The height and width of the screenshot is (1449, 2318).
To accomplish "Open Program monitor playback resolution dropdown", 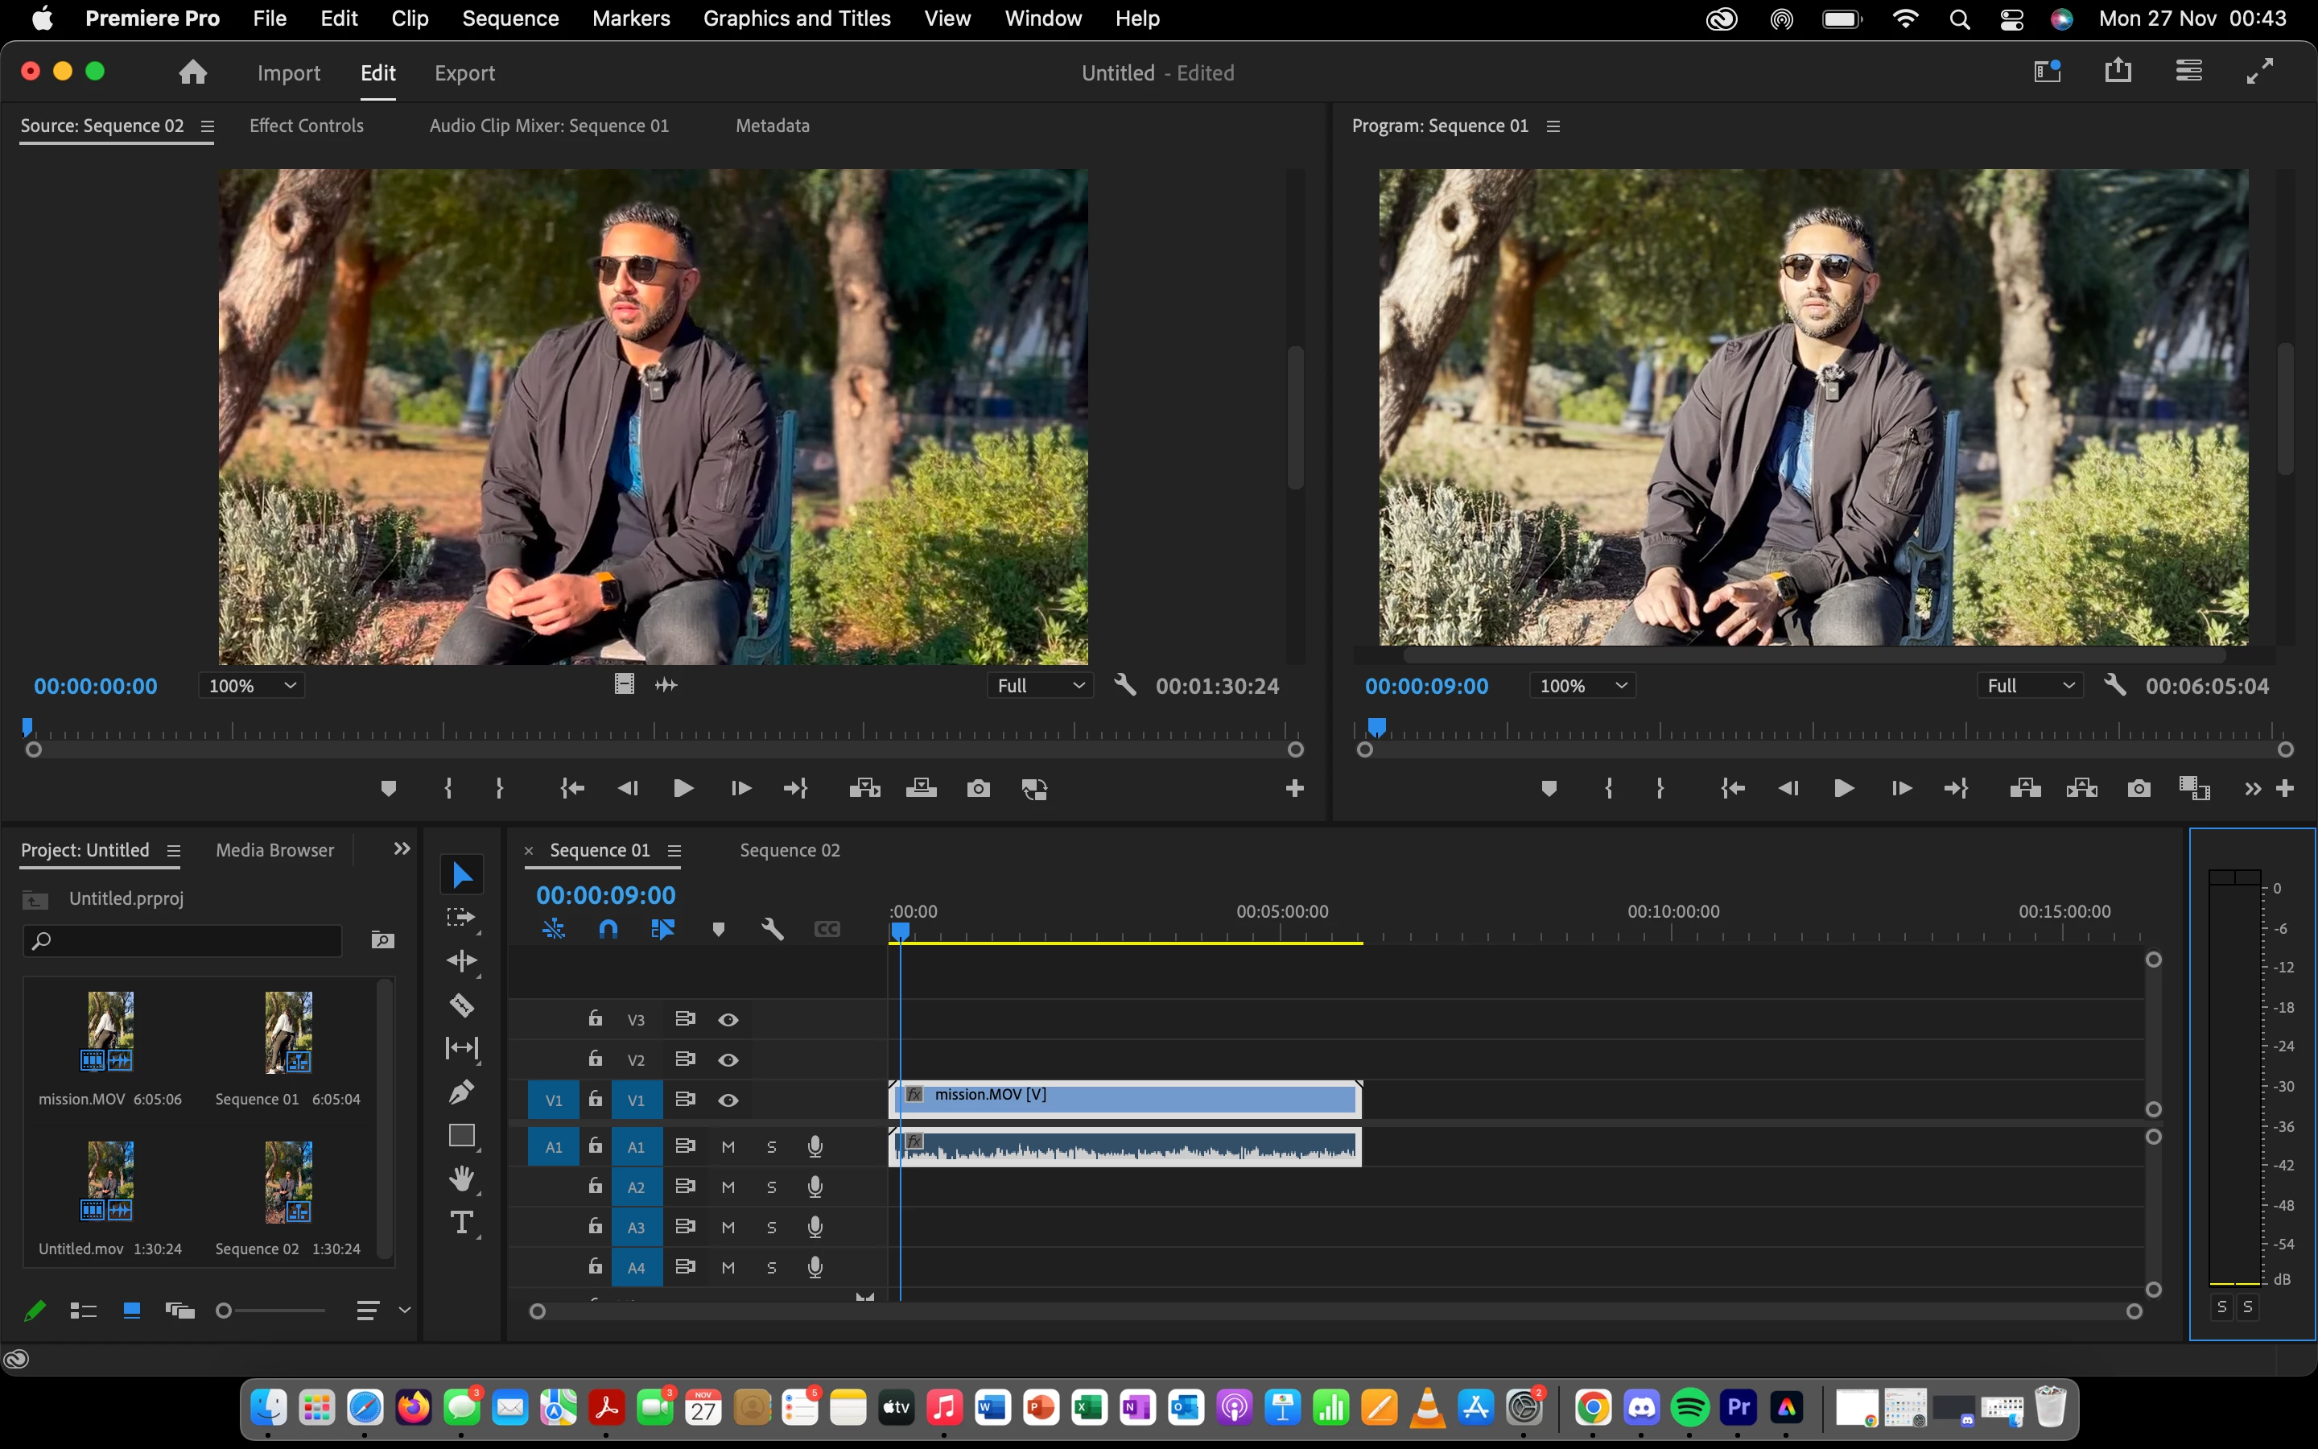I will point(2029,686).
